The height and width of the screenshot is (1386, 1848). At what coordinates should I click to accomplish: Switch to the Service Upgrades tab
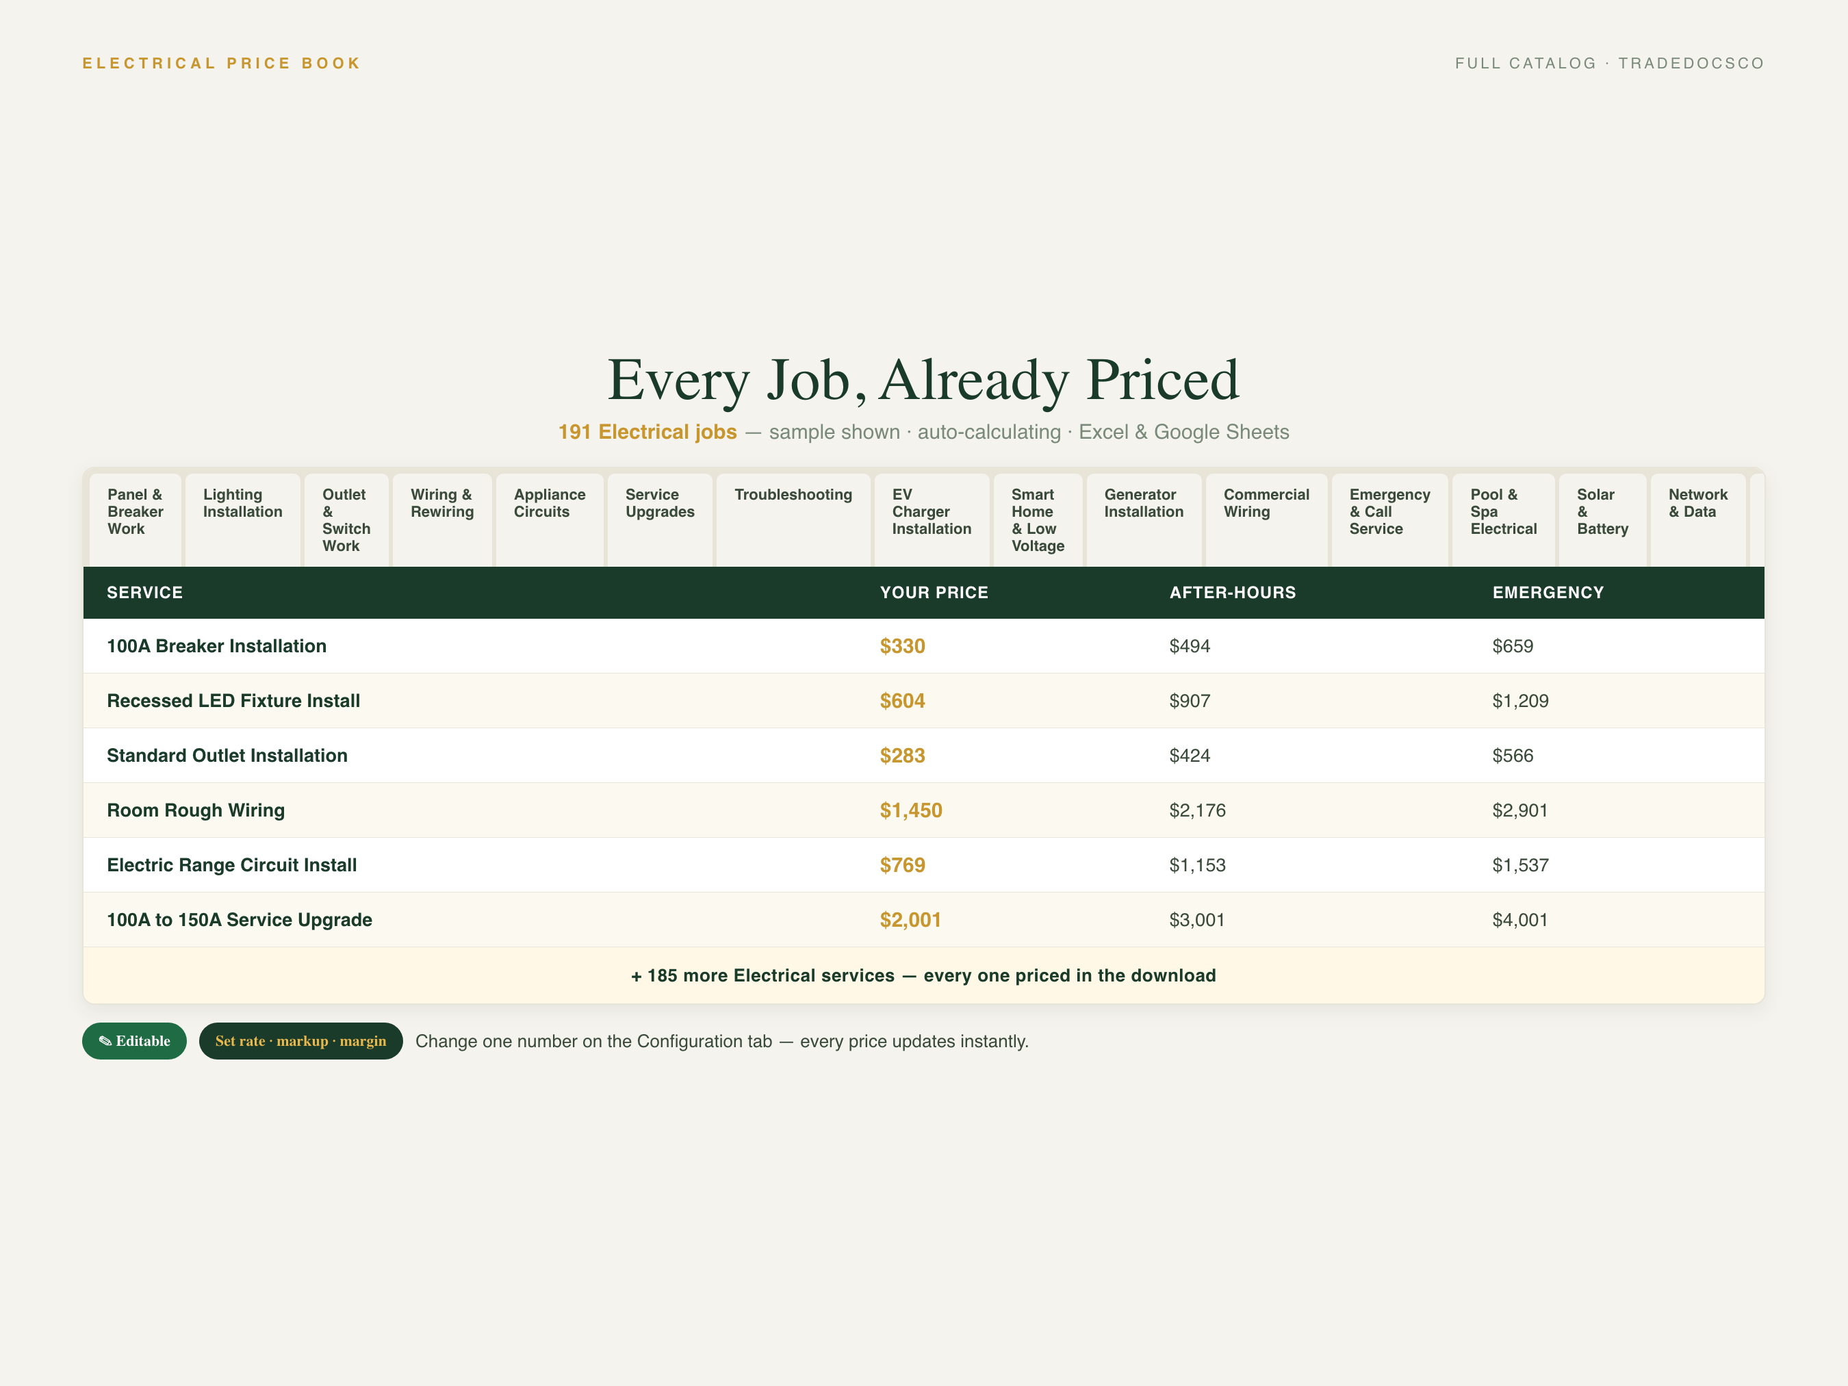click(x=660, y=519)
